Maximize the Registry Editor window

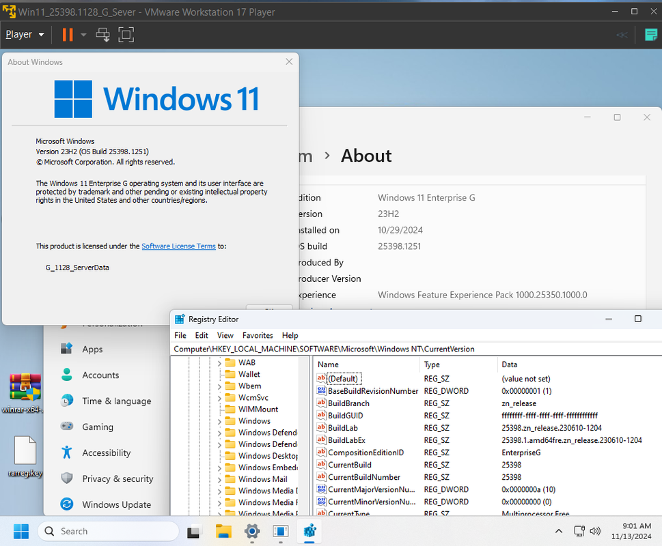point(637,319)
